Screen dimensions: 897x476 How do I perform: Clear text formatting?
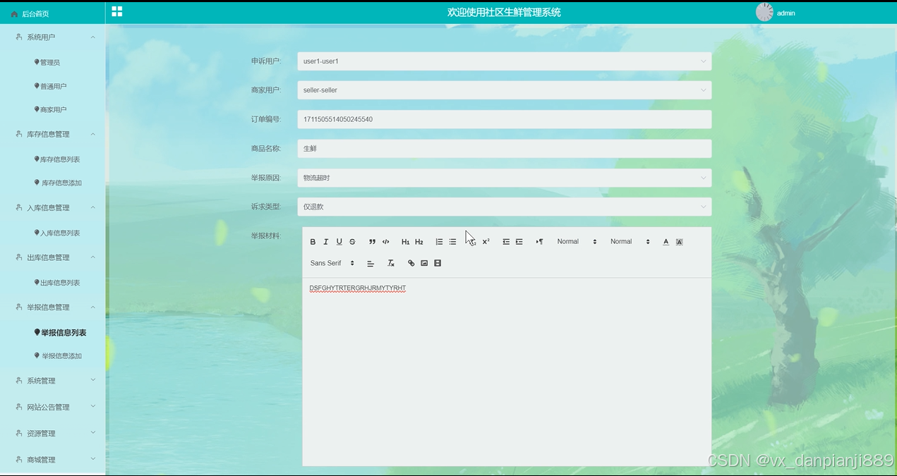pyautogui.click(x=391, y=263)
